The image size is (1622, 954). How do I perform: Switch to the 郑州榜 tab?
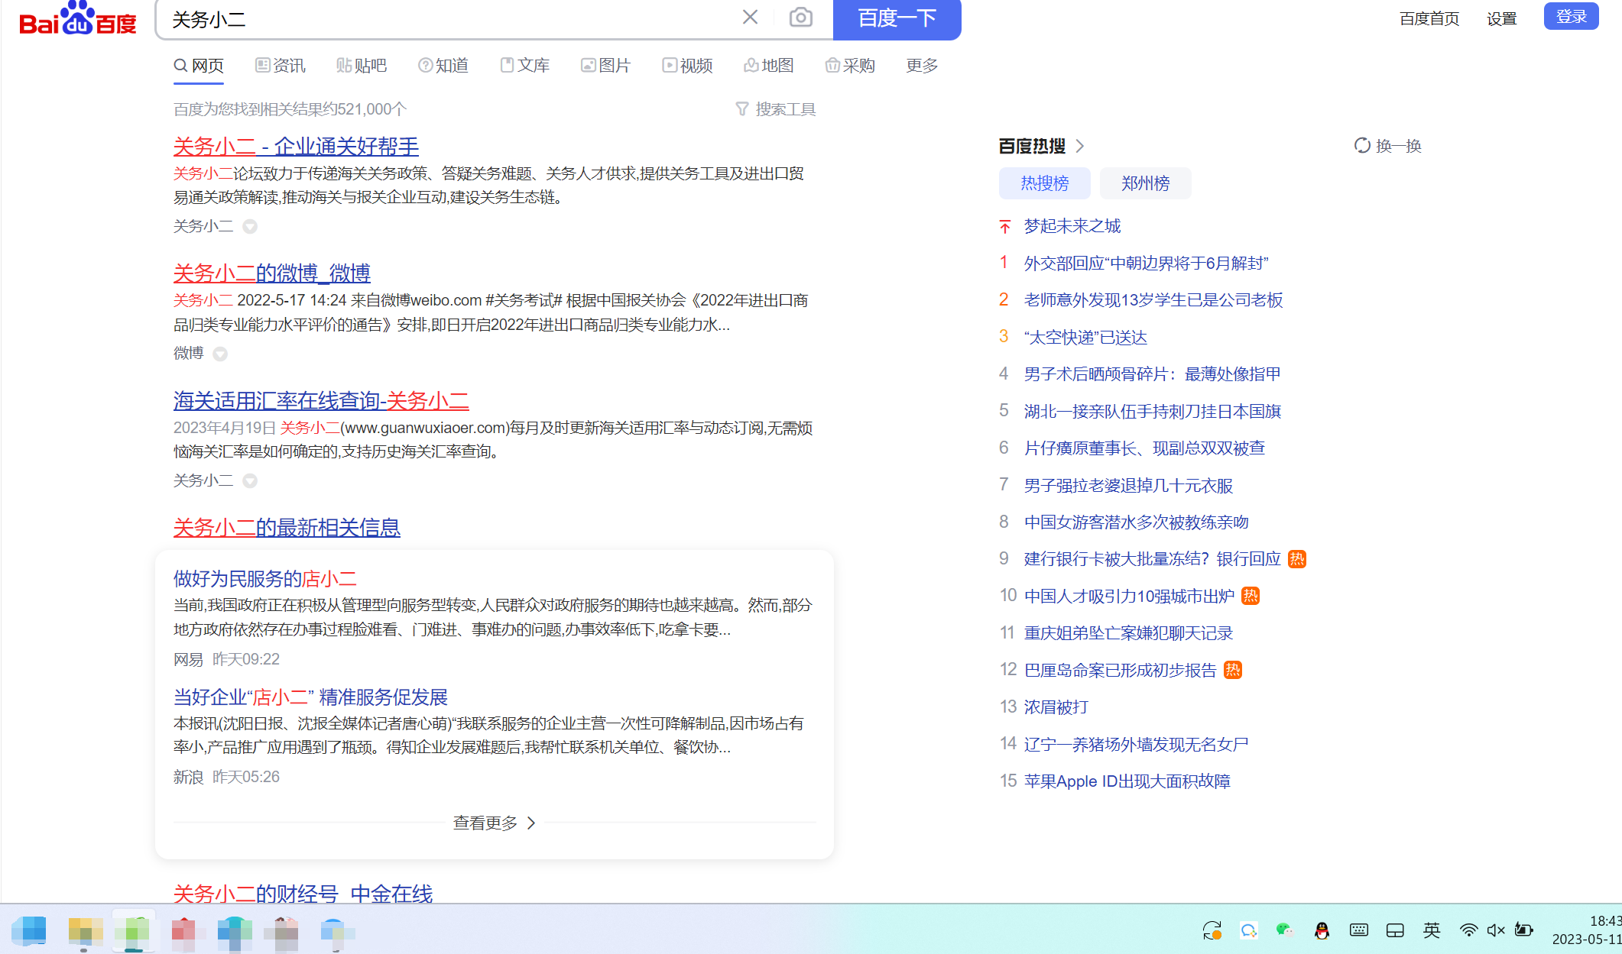(1146, 183)
